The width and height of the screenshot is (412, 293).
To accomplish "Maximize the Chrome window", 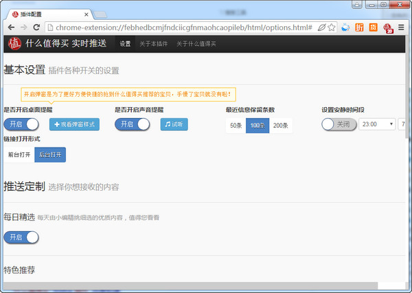I will 383,5.
